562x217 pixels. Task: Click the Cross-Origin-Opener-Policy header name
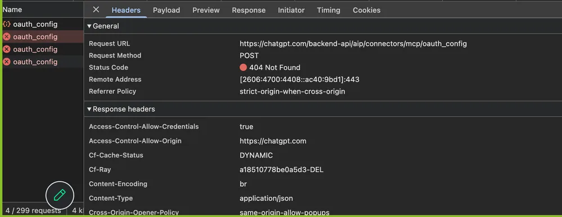(134, 213)
